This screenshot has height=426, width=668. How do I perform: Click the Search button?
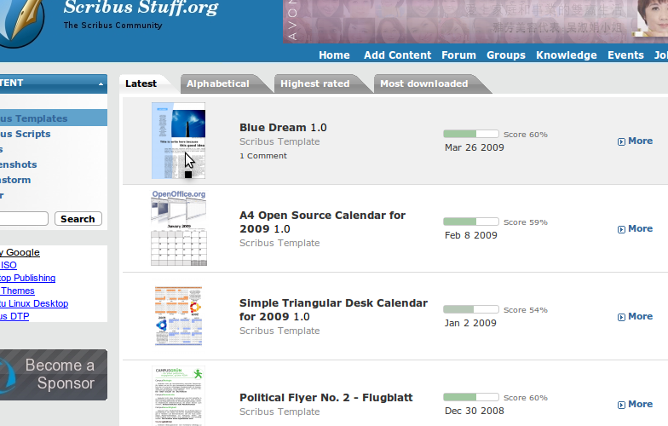click(78, 218)
